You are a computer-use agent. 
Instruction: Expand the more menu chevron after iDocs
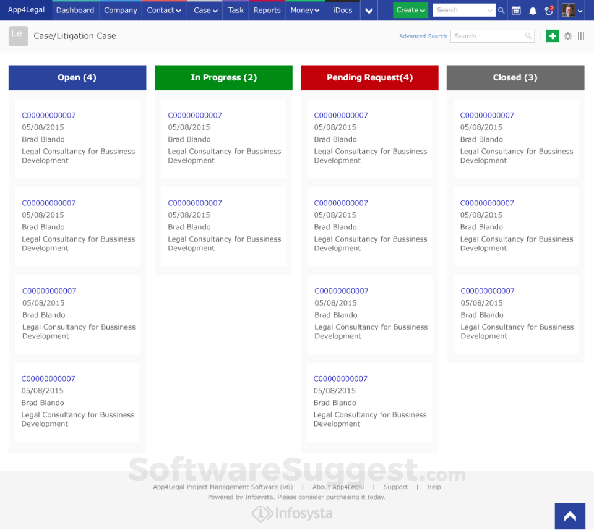(x=369, y=11)
